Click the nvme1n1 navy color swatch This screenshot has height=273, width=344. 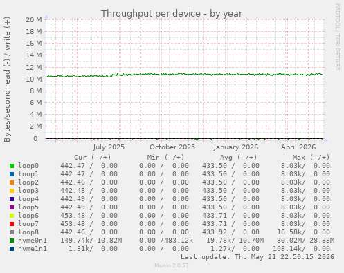(x=12, y=249)
